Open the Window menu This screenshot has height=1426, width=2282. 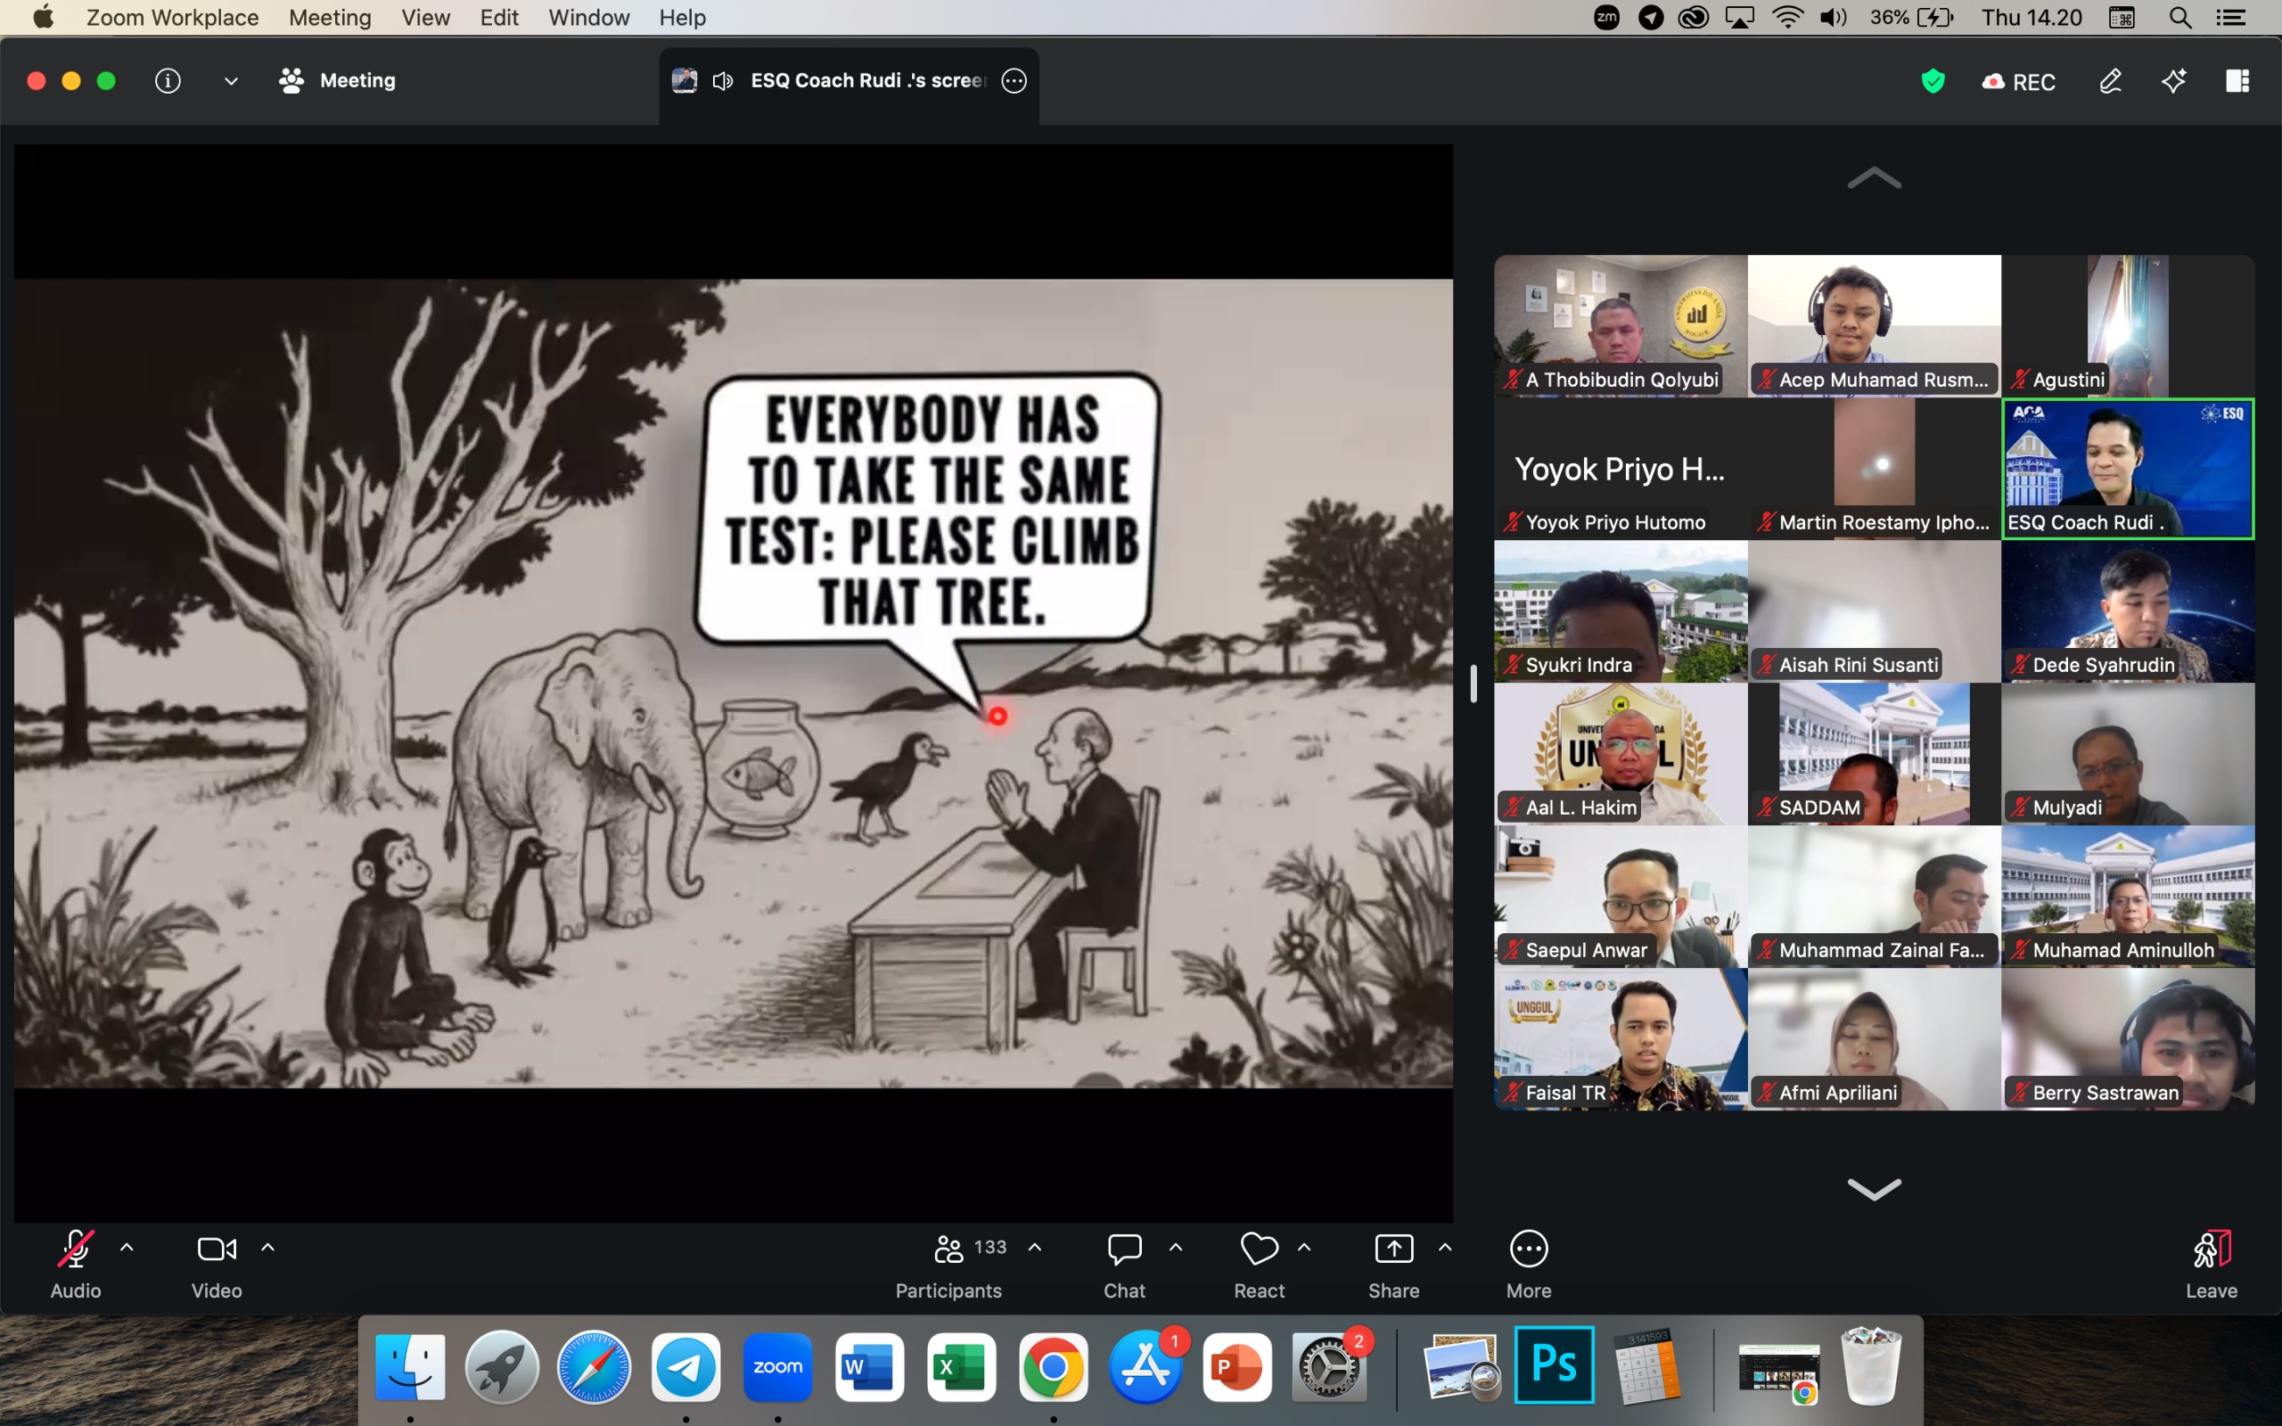click(588, 18)
